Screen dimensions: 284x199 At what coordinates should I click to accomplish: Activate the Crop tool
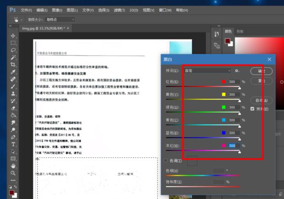coord(13,65)
